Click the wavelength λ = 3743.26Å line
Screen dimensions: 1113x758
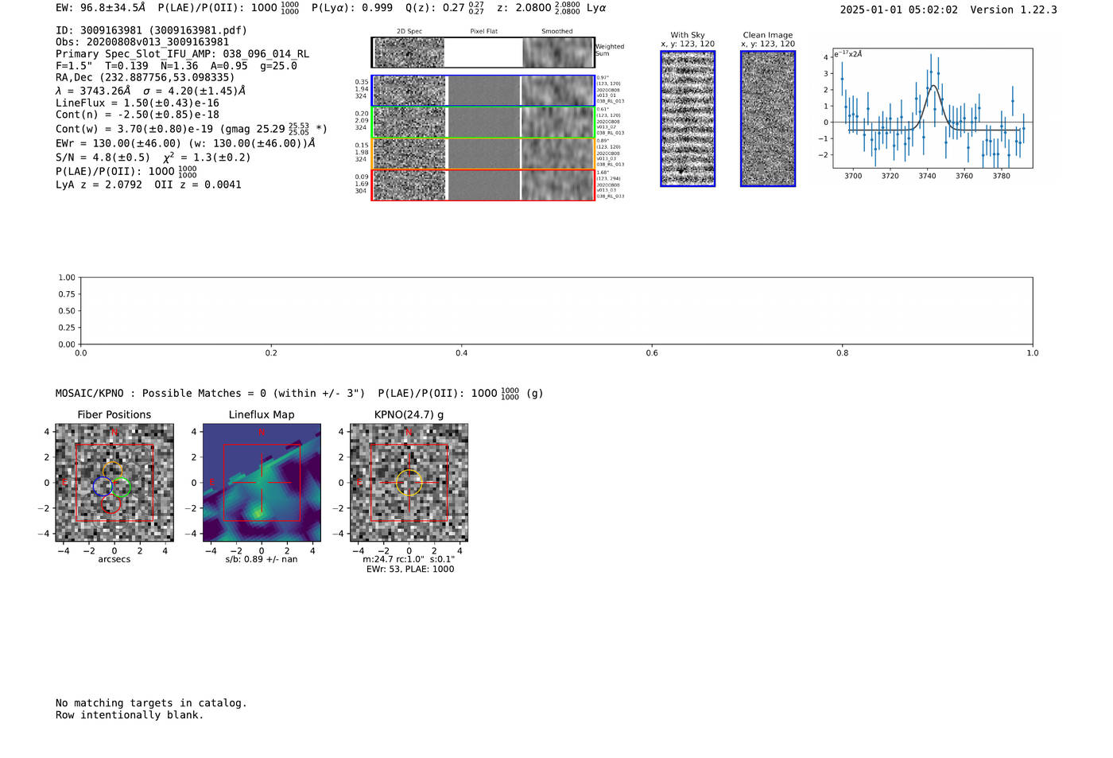150,91
